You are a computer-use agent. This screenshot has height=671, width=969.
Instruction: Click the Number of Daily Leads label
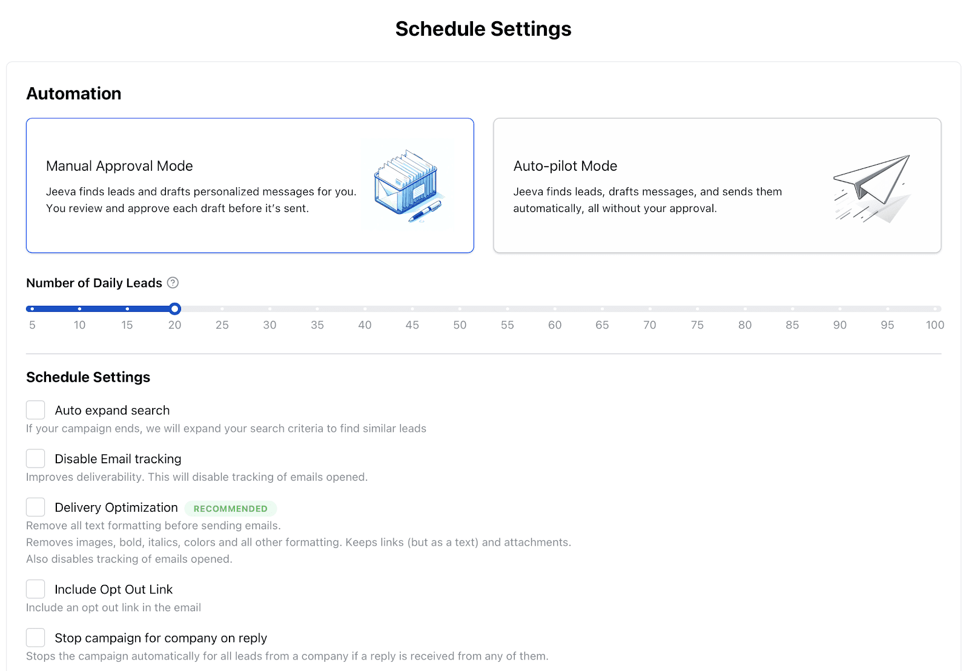click(x=94, y=283)
